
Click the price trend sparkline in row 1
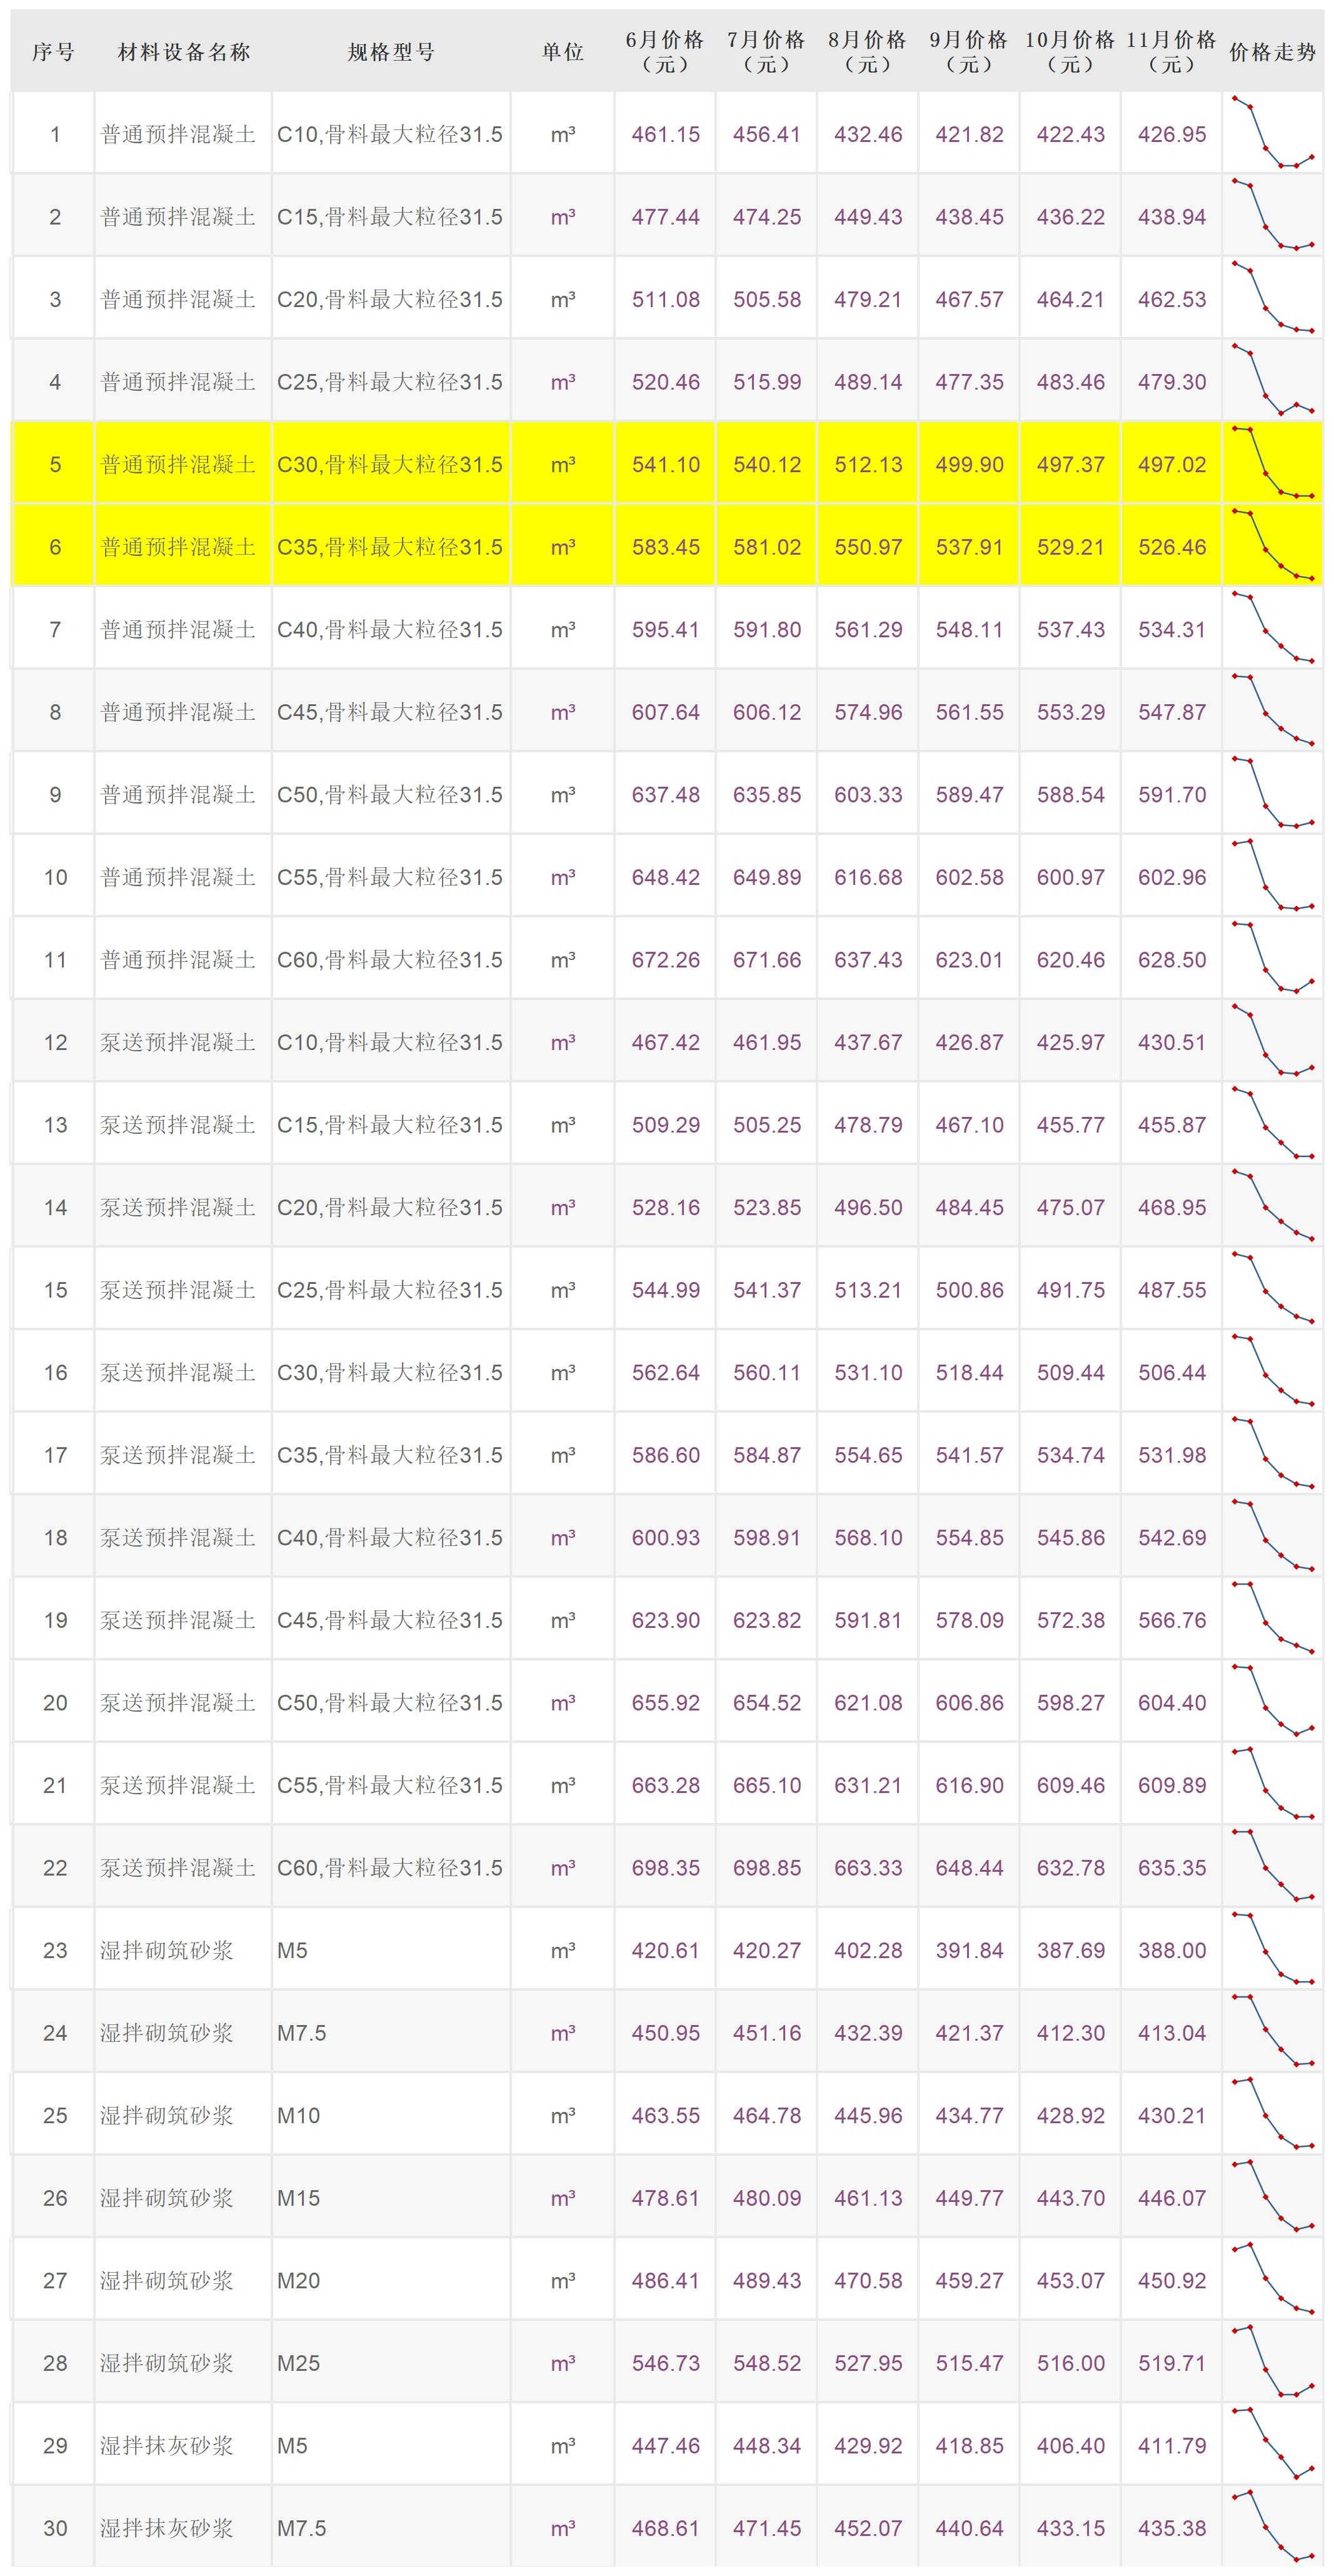[1272, 133]
